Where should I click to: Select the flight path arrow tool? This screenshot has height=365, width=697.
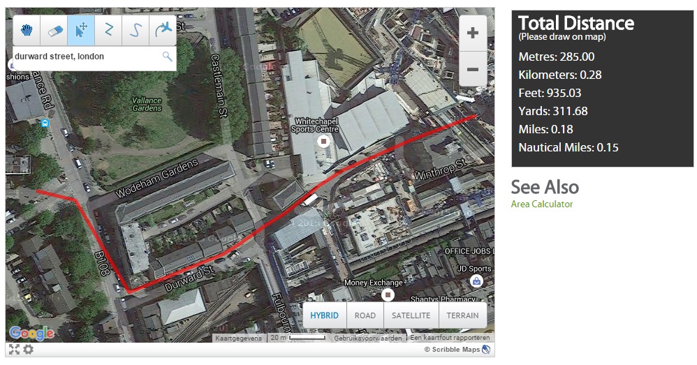tap(163, 30)
